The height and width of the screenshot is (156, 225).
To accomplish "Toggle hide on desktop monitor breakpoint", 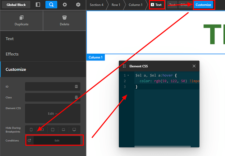I will (74, 130).
